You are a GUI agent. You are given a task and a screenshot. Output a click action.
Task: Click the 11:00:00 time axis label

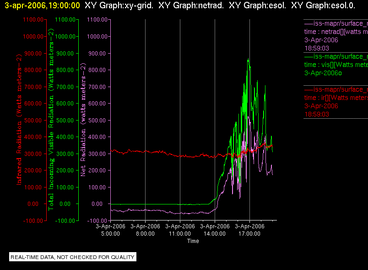click(x=180, y=234)
